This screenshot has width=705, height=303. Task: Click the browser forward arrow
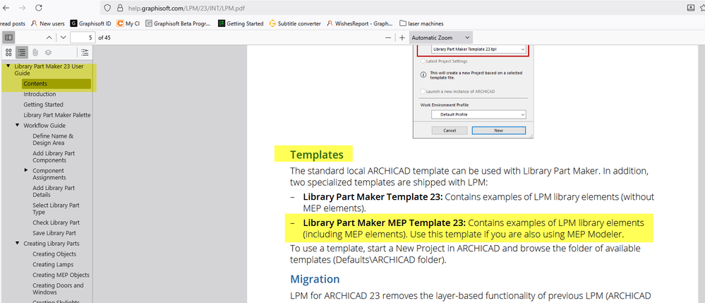click(x=23, y=8)
